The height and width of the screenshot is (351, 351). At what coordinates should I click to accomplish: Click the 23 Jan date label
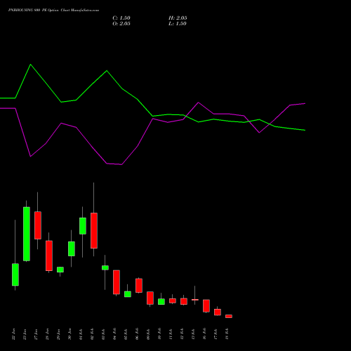25,334
